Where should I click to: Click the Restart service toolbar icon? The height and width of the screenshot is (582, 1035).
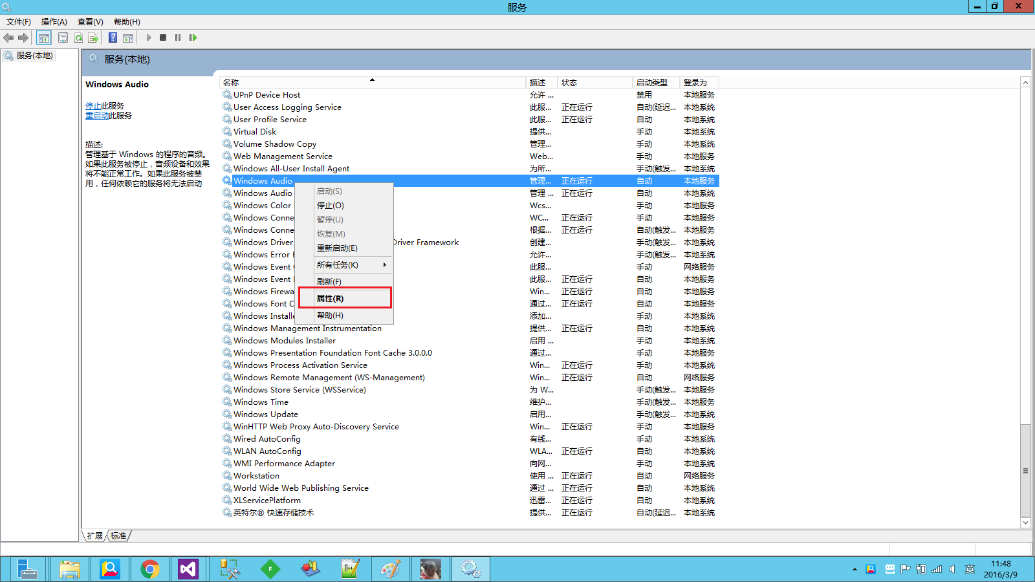(193, 38)
